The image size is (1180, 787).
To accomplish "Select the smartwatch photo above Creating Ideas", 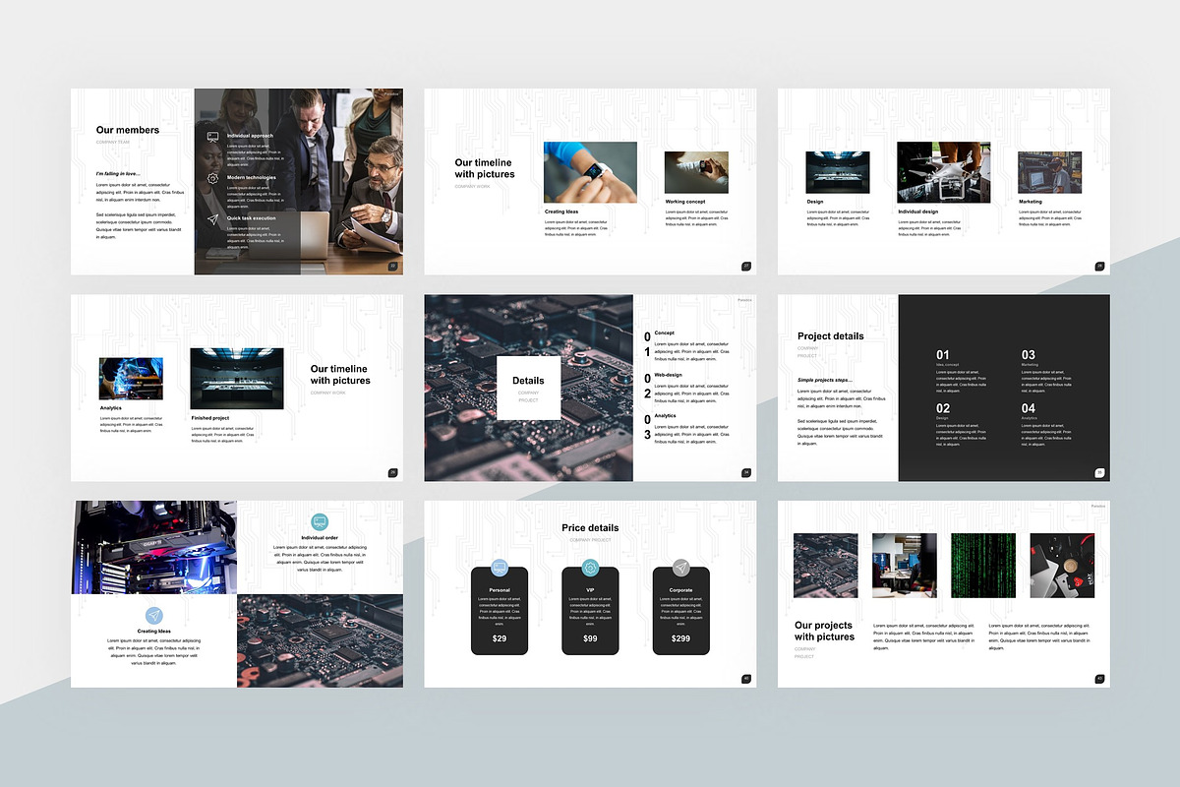I will coord(590,172).
